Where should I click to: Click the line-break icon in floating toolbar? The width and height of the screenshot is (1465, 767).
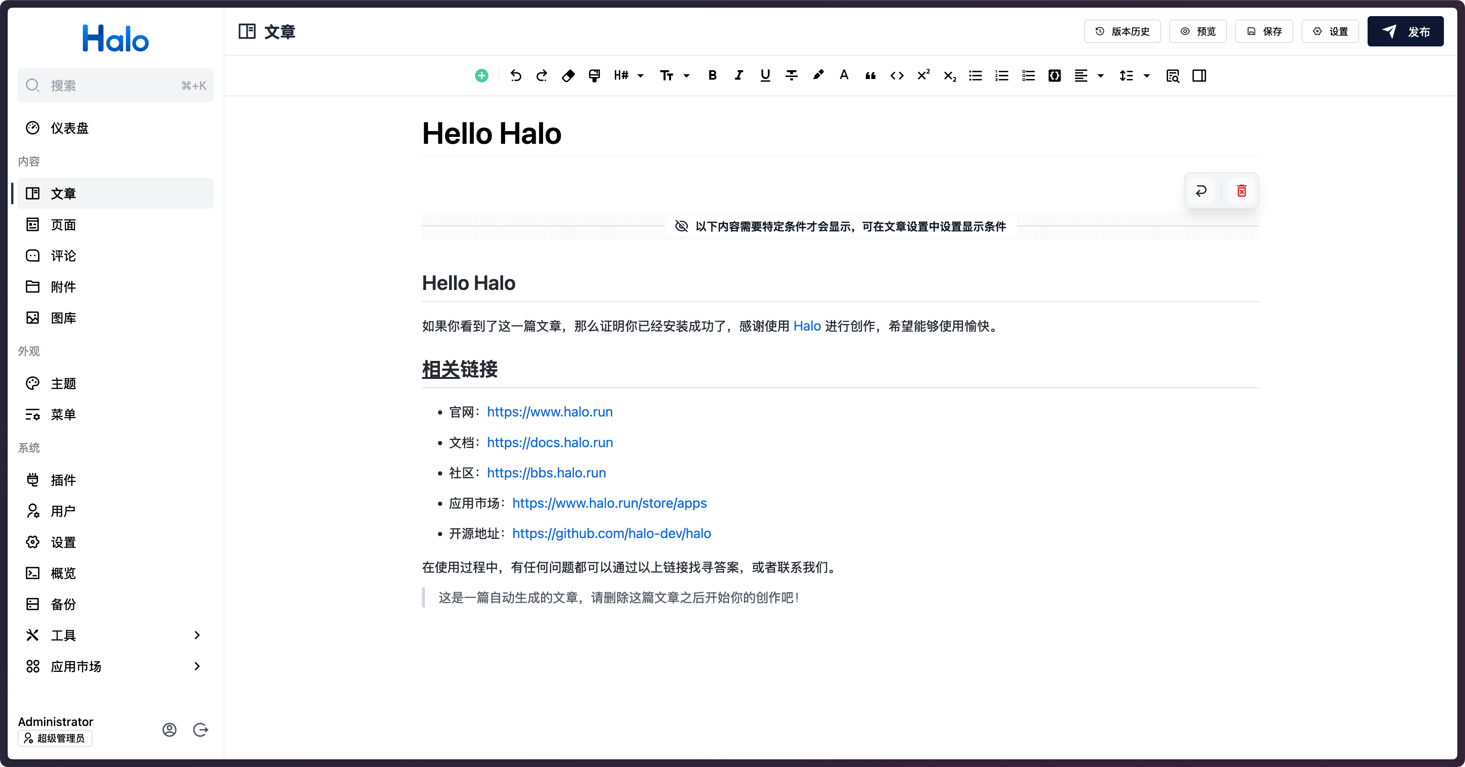pos(1200,191)
